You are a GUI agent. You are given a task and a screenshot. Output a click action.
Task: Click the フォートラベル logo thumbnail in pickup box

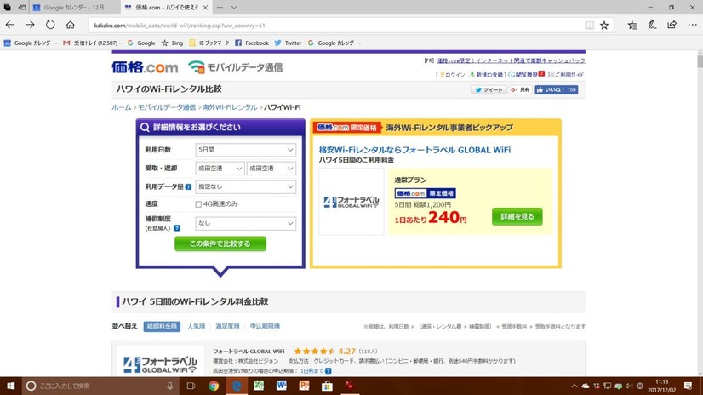click(351, 202)
